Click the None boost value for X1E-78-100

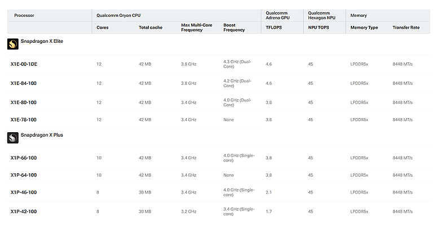point(228,120)
